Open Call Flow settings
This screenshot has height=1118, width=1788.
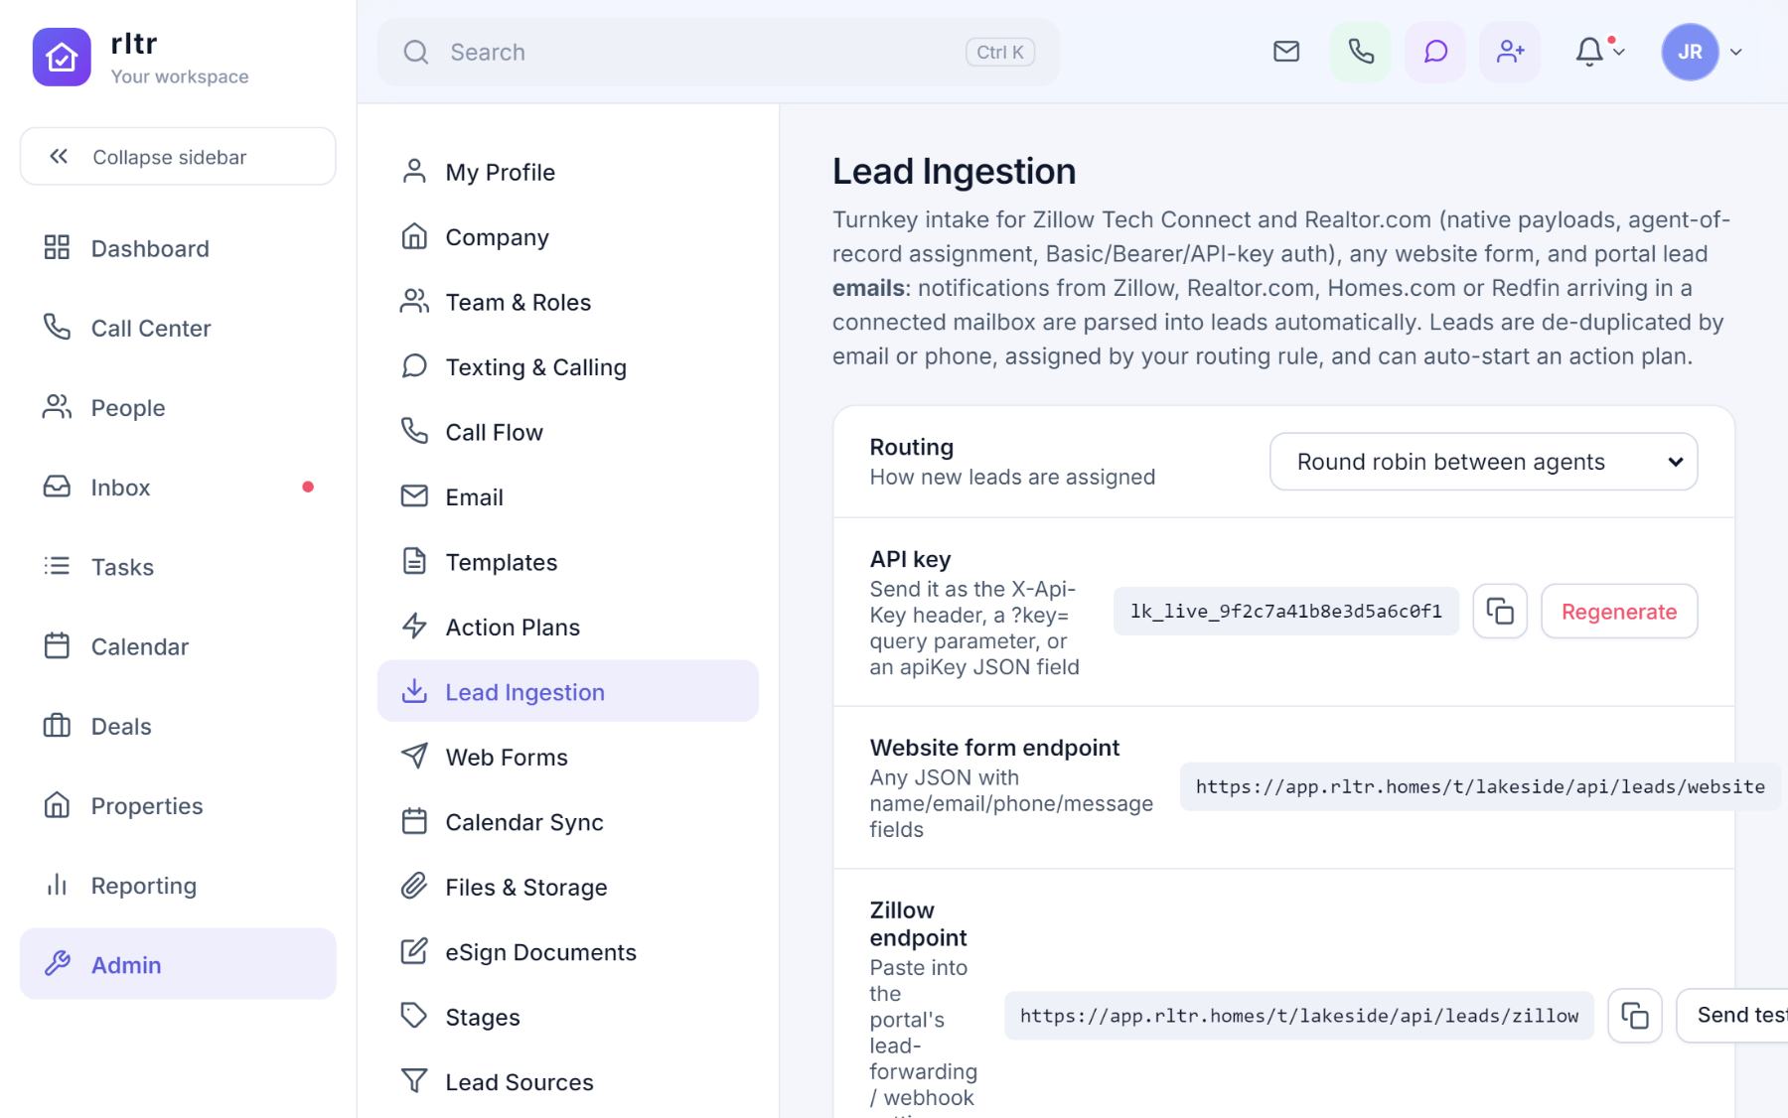(x=567, y=432)
